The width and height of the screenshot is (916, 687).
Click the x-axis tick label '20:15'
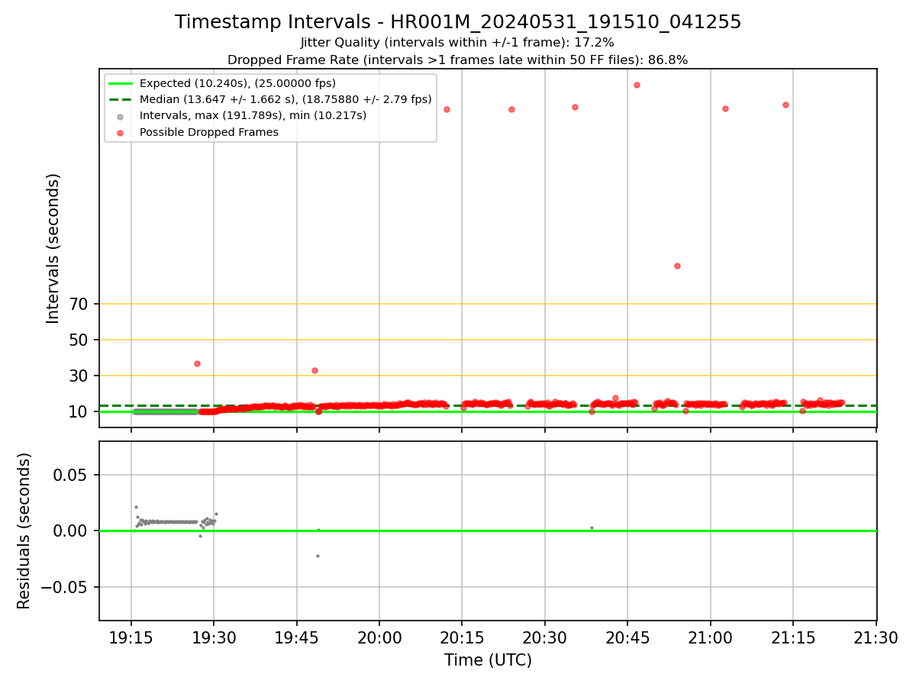pyautogui.click(x=463, y=637)
